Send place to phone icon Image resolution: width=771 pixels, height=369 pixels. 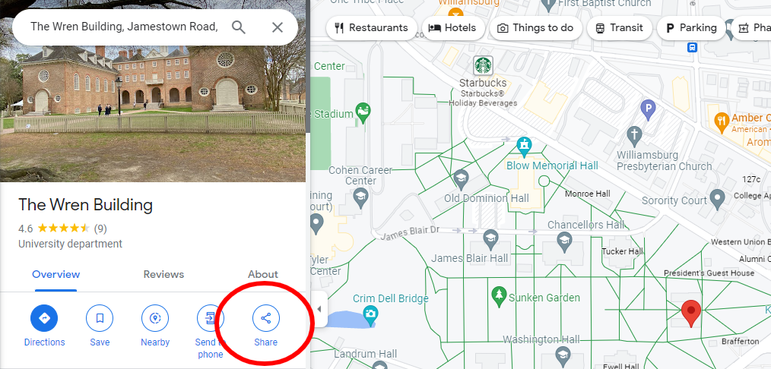click(211, 318)
